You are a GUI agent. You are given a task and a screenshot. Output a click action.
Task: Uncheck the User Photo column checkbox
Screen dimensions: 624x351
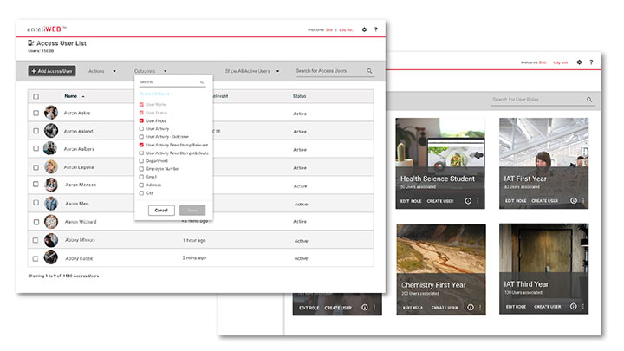141,120
